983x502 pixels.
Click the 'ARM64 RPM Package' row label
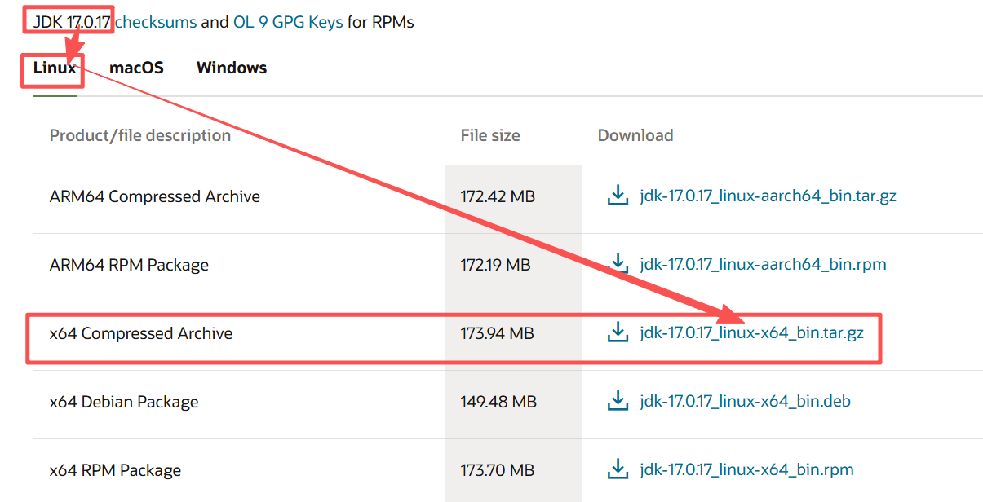(129, 265)
